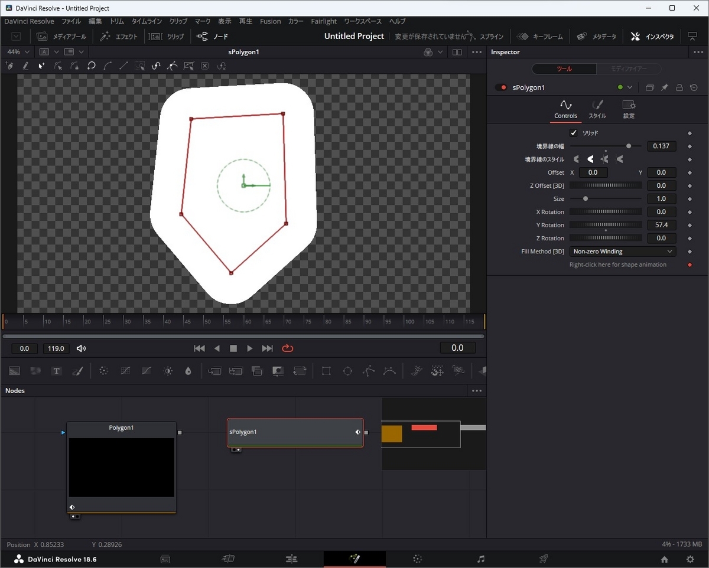Viewport: 709px width, 568px height.
Task: Click the Y Rotation thumbwheel control
Action: (605, 225)
